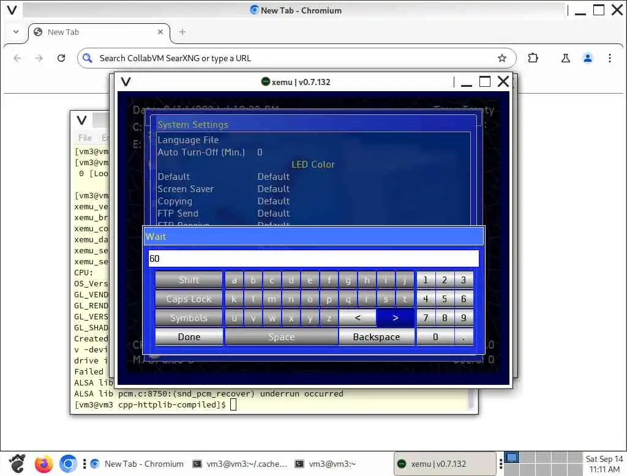627x476 pixels.
Task: Move cursor right with the > key
Action: click(x=395, y=318)
